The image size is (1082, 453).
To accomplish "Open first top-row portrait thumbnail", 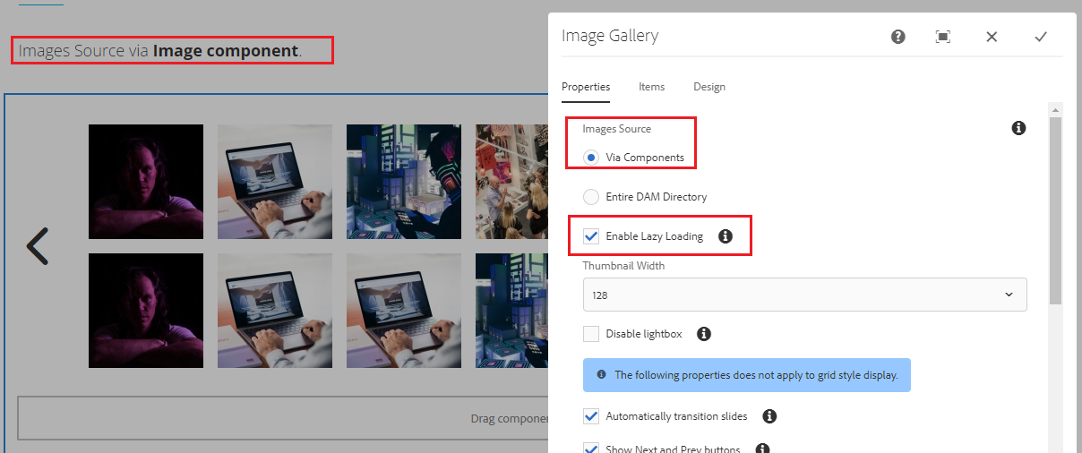I will point(146,182).
